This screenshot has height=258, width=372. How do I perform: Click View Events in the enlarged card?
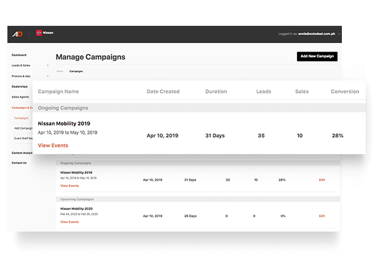(53, 146)
